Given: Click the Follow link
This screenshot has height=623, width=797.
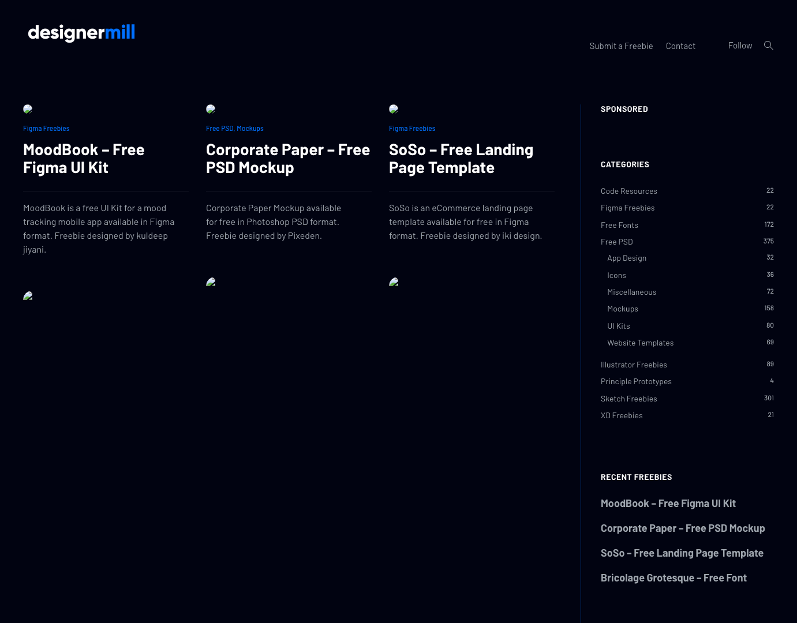Looking at the screenshot, I should click(740, 45).
